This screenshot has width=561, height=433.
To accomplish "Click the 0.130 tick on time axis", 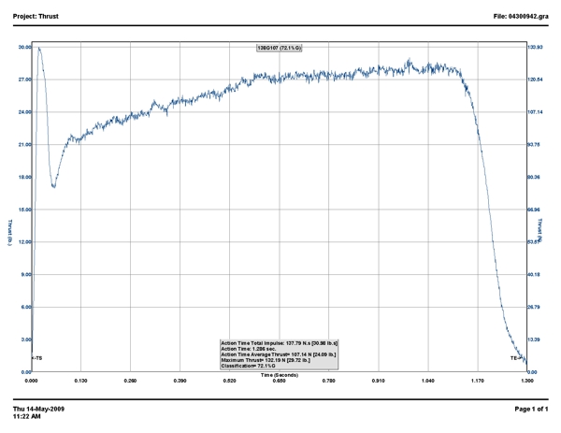I will [81, 381].
